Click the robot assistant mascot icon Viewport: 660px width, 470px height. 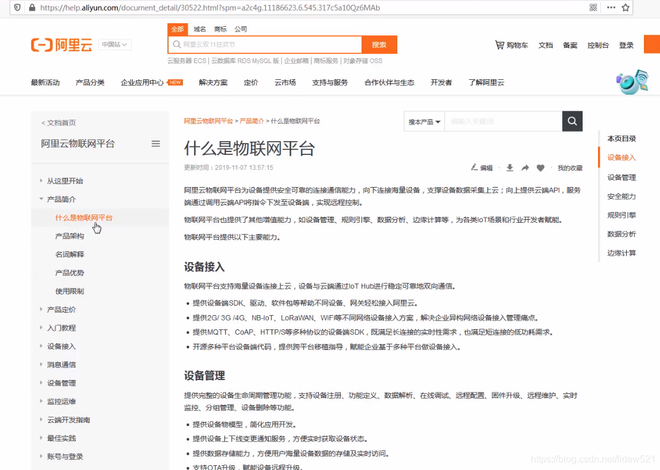tap(632, 82)
